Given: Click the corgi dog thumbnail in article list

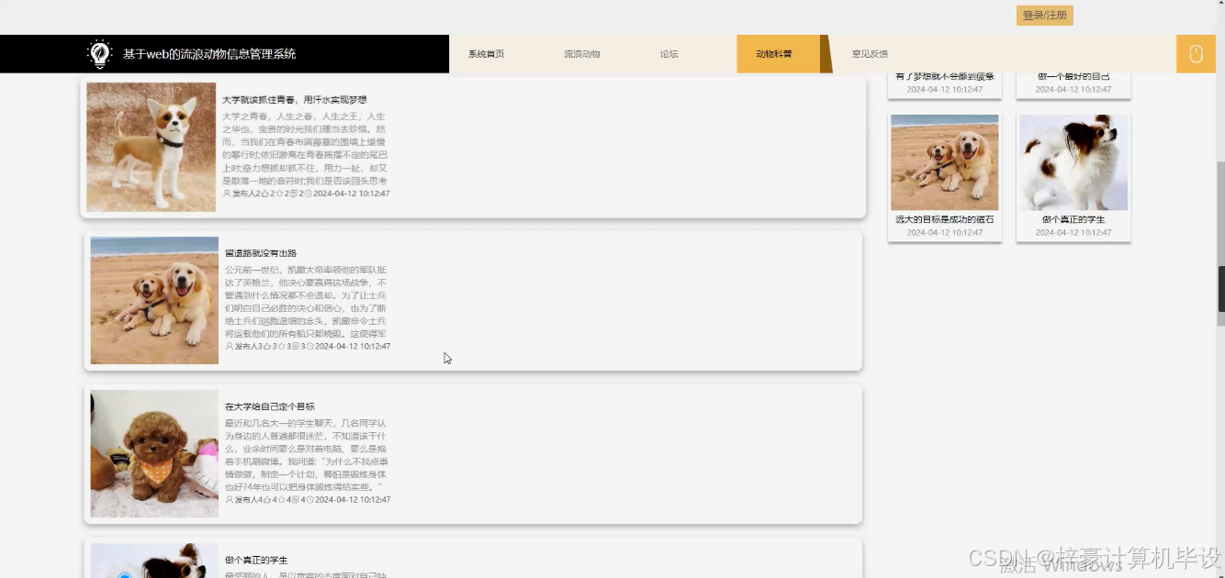Looking at the screenshot, I should tap(152, 147).
